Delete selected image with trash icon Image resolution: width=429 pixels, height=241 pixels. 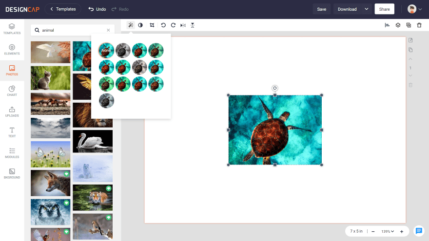419,25
